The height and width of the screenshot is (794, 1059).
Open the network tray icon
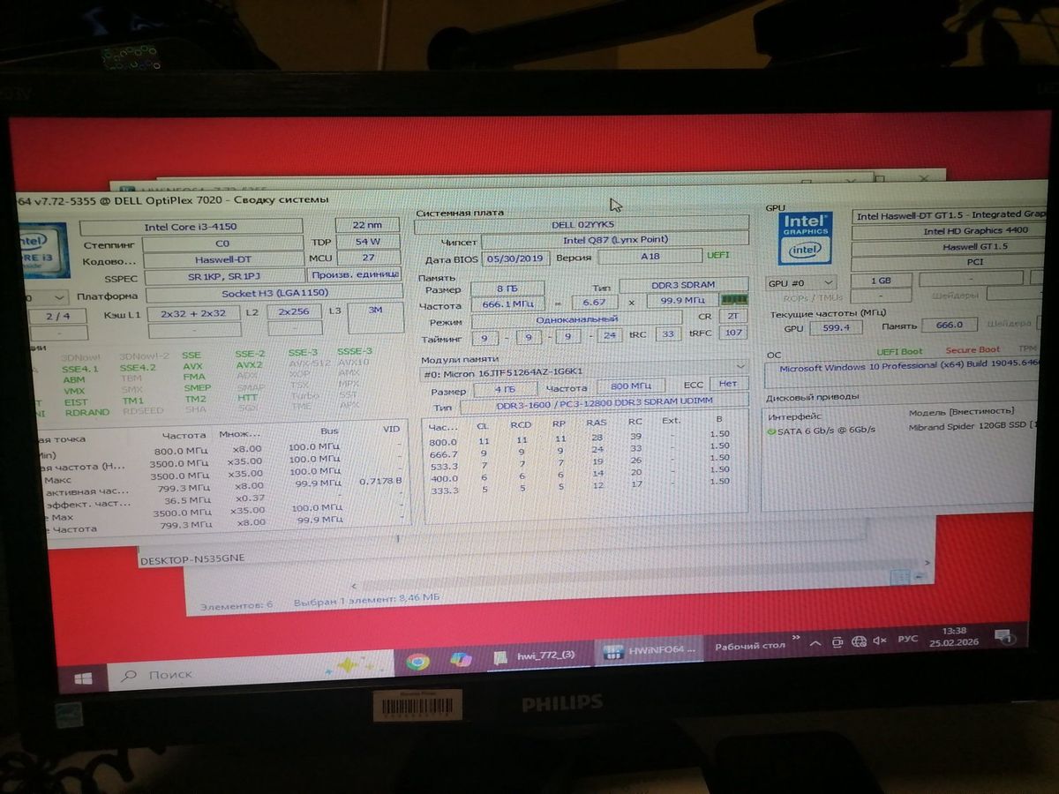tap(858, 641)
